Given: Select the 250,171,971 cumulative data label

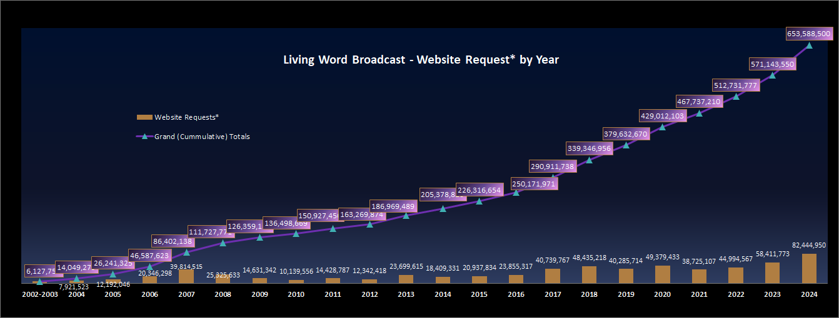Looking at the screenshot, I should (x=535, y=184).
